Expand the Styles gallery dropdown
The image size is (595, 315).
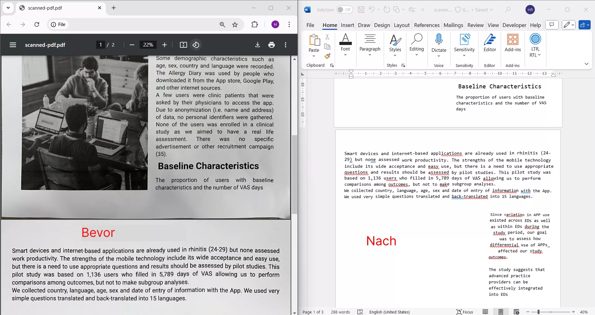[x=395, y=55]
